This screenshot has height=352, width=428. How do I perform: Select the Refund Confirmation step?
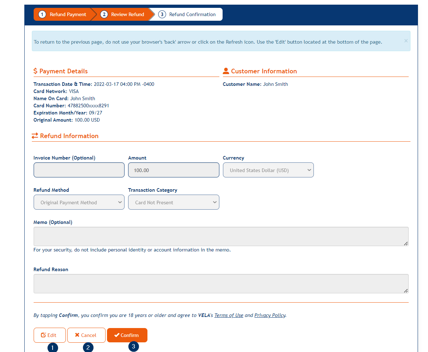(x=192, y=15)
